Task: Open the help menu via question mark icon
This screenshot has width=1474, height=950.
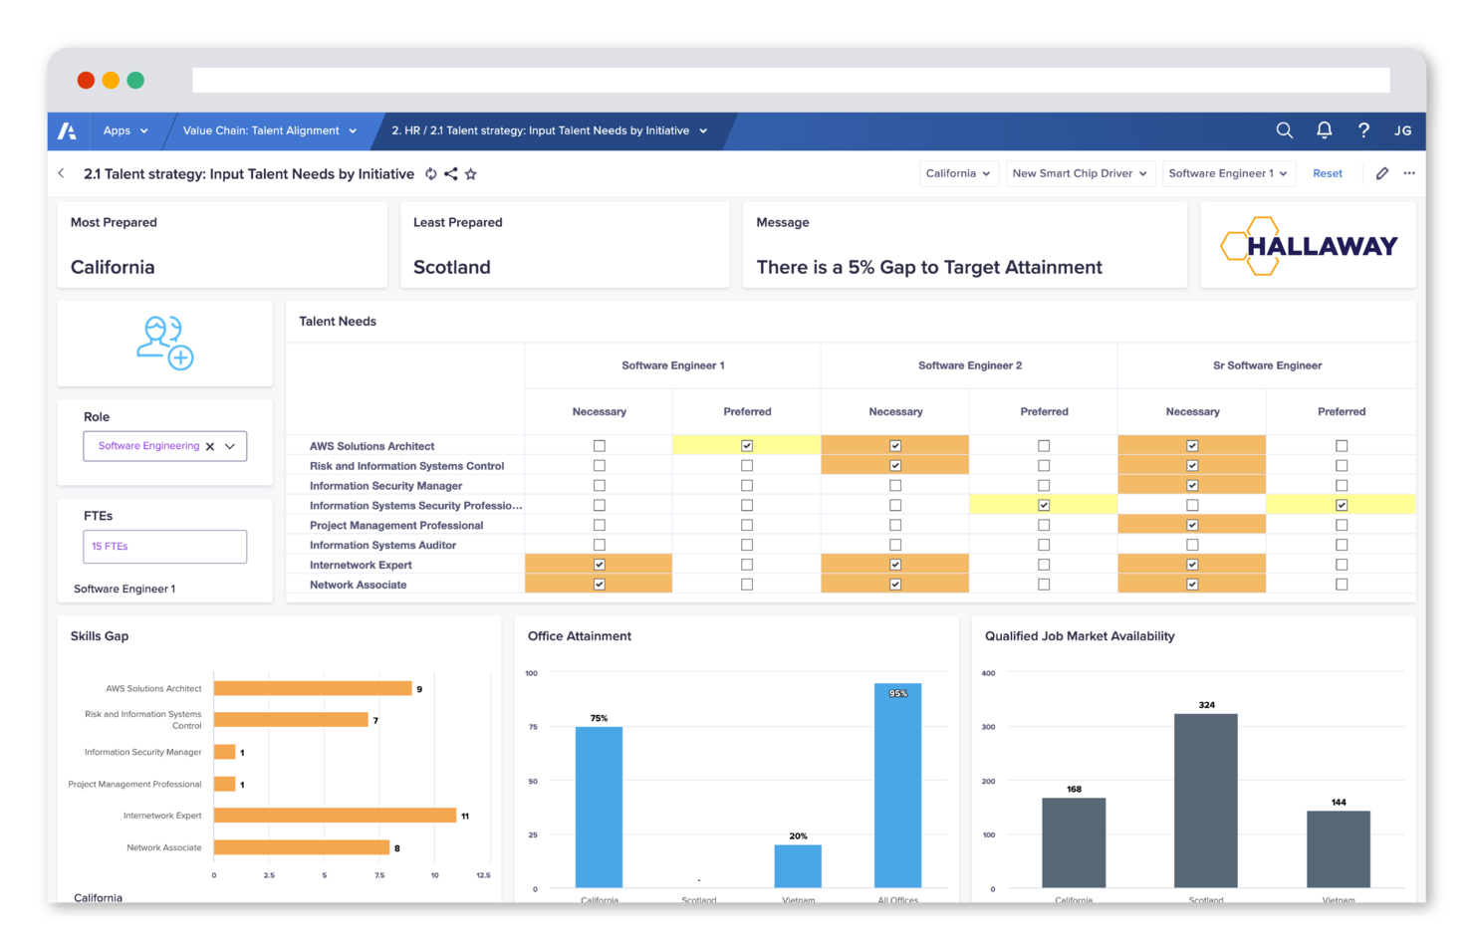Action: [x=1363, y=130]
